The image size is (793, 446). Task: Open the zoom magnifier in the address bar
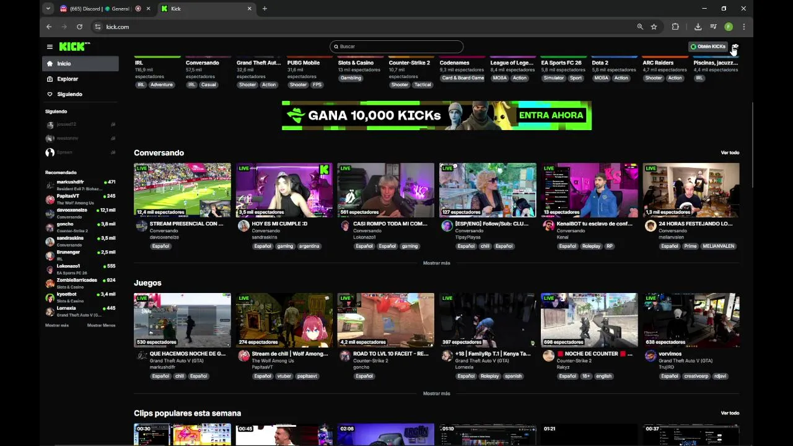pyautogui.click(x=640, y=27)
